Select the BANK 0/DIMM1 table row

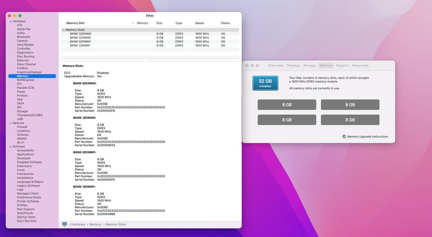[150, 41]
